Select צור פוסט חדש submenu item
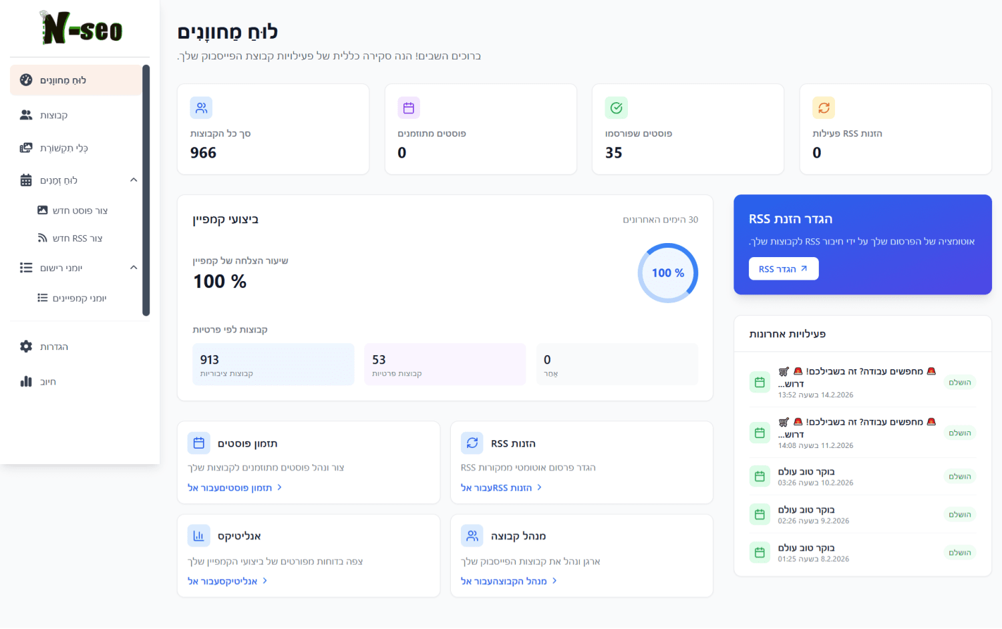The image size is (1002, 629). [x=79, y=210]
